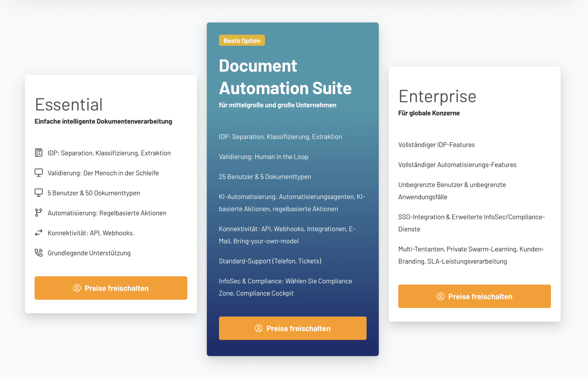Image resolution: width=588 pixels, height=377 pixels.
Task: Click the Enterprise plan heading
Action: click(x=437, y=96)
